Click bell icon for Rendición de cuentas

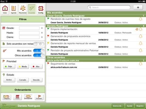141,19
